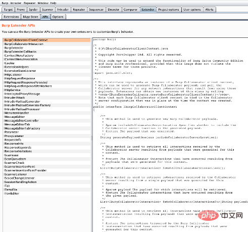
Task: Open the Help menu
Action: click(53, 3)
